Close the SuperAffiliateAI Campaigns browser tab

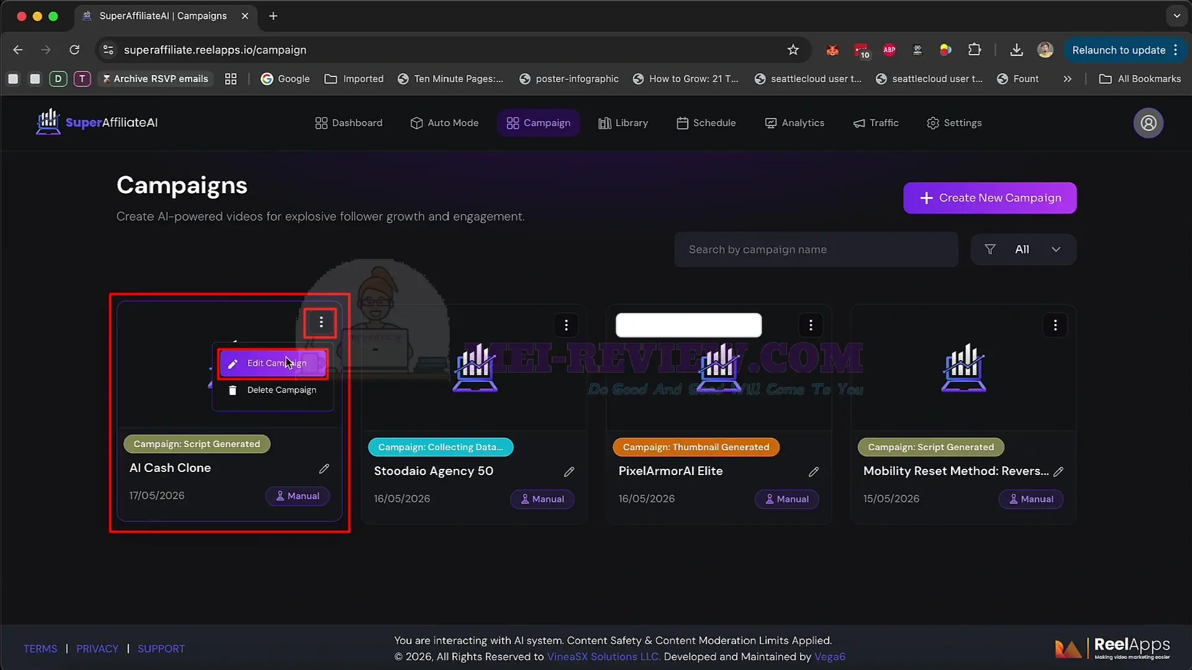[245, 16]
